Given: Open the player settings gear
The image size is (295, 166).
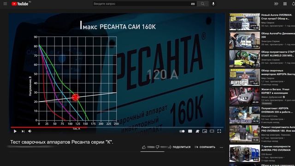Looking at the screenshot, I should (197, 131).
